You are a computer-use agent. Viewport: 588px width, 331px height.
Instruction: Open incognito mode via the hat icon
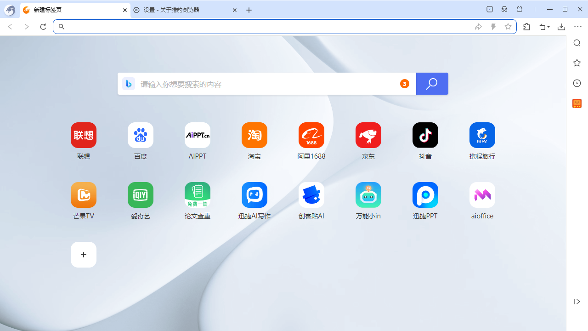pos(504,10)
